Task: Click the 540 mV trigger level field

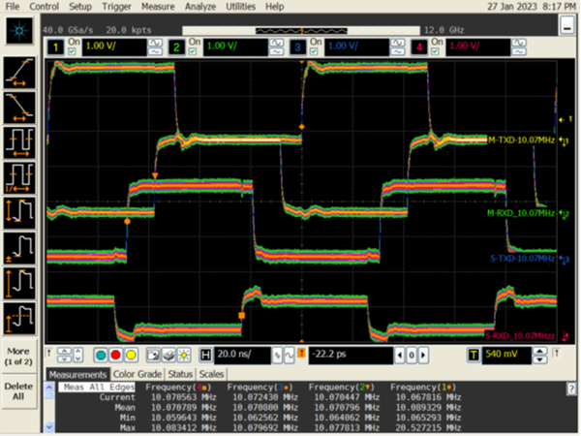Action: [506, 356]
